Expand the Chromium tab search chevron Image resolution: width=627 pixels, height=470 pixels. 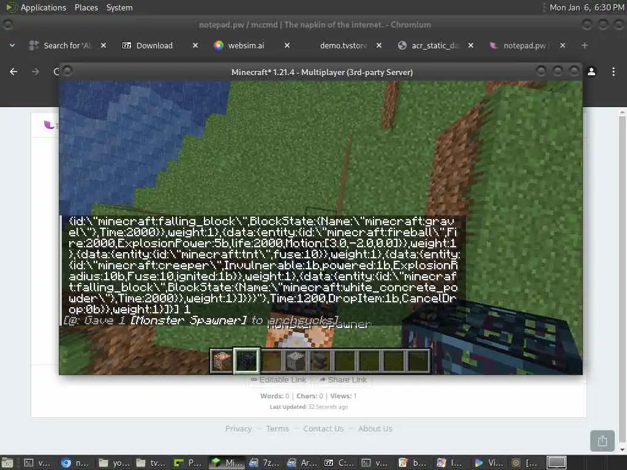tap(12, 45)
